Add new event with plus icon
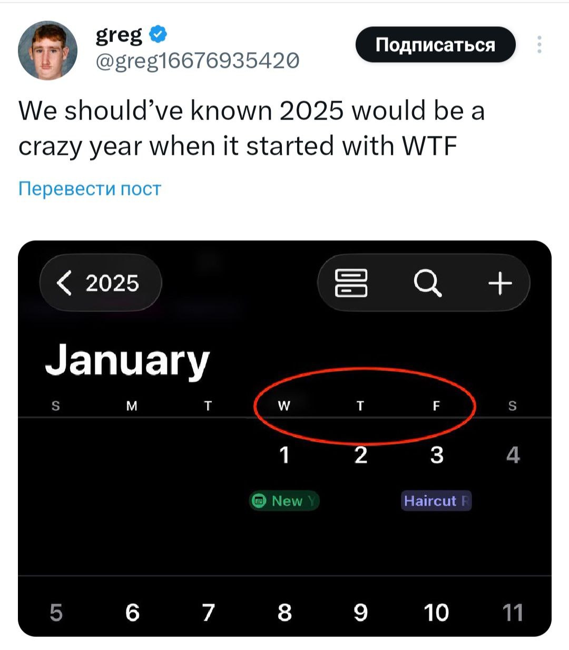Viewport: 569px width, 650px height. click(x=499, y=283)
